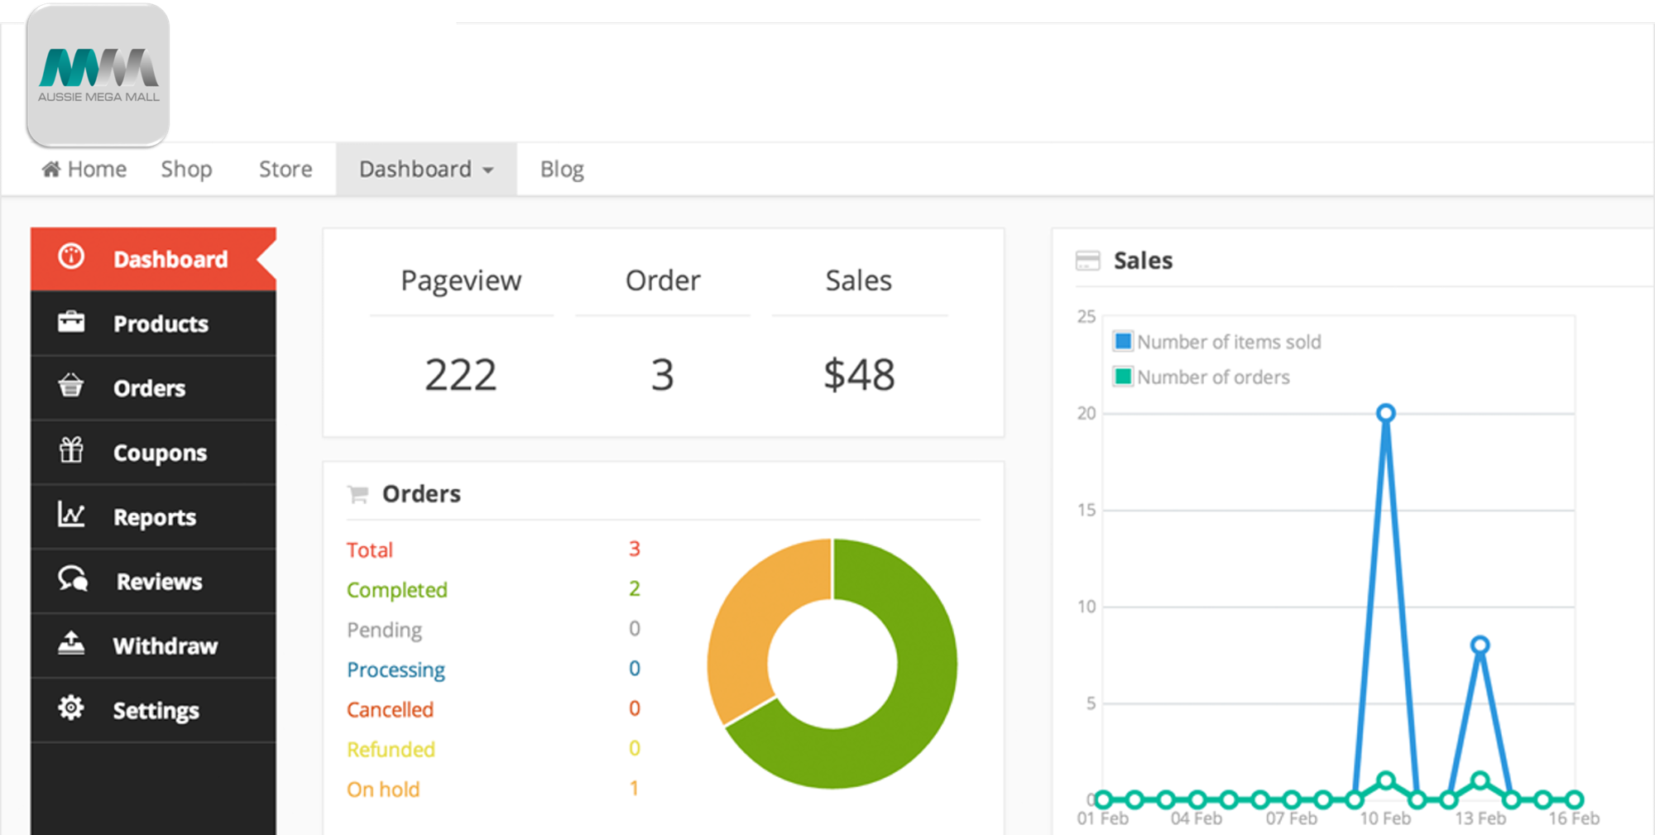1655x835 pixels.
Task: Select the Products briefcase icon in sidebar
Action: 71,323
